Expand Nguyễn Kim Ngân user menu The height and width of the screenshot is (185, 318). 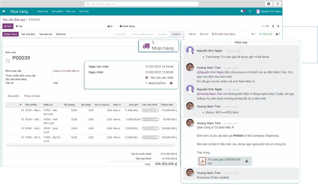coord(268,11)
